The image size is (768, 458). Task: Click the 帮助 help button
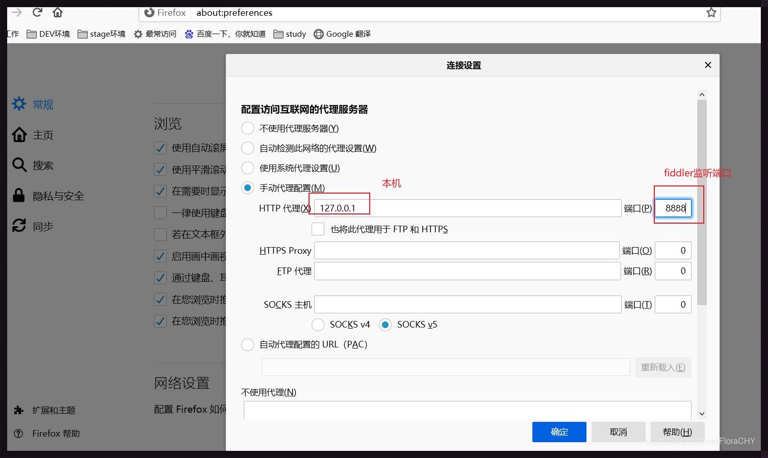(677, 432)
